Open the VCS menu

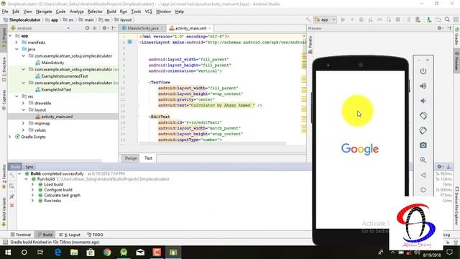149,12
